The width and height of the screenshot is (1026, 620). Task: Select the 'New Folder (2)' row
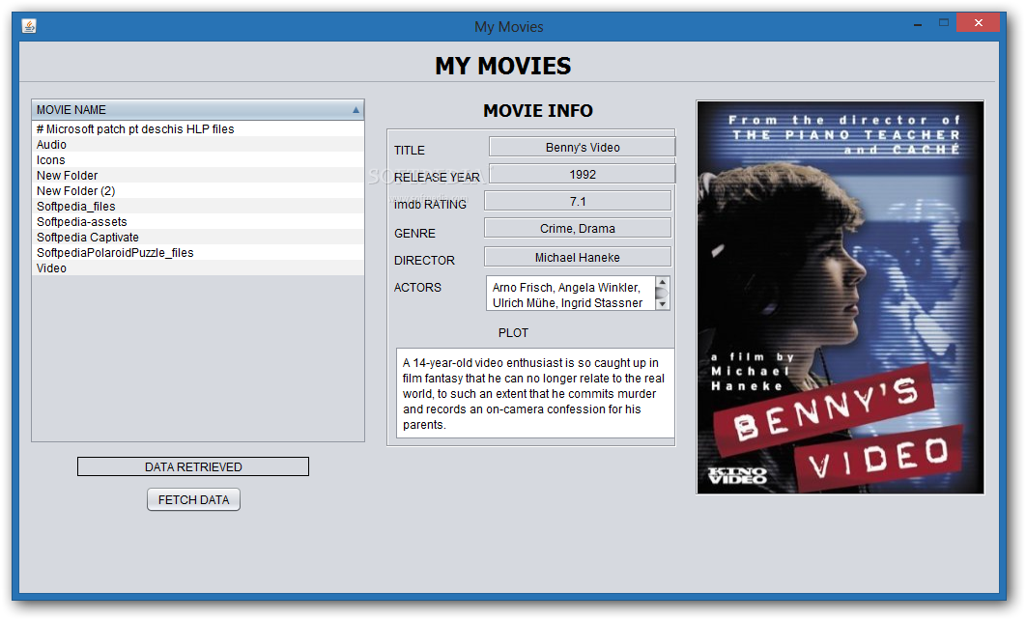[x=198, y=191]
